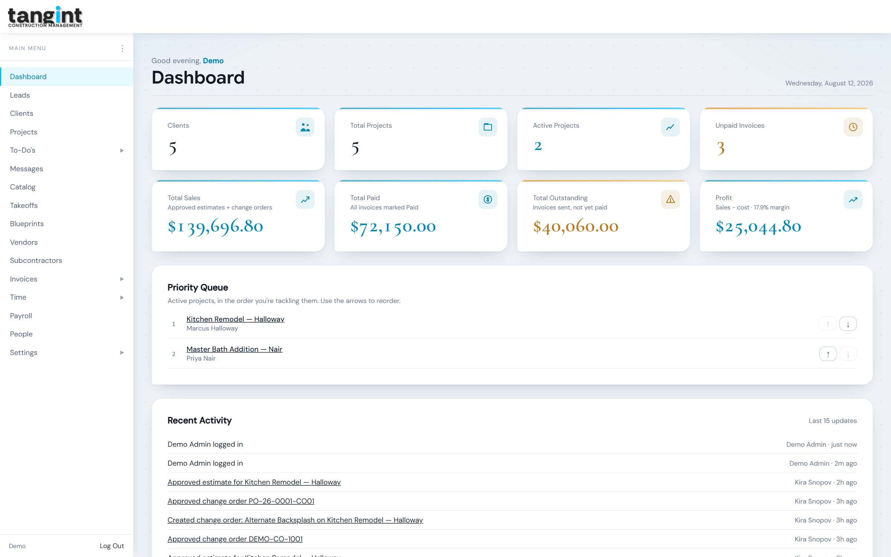Image resolution: width=891 pixels, height=557 pixels.
Task: Expand the Invoices submenu arrow
Action: 122,279
